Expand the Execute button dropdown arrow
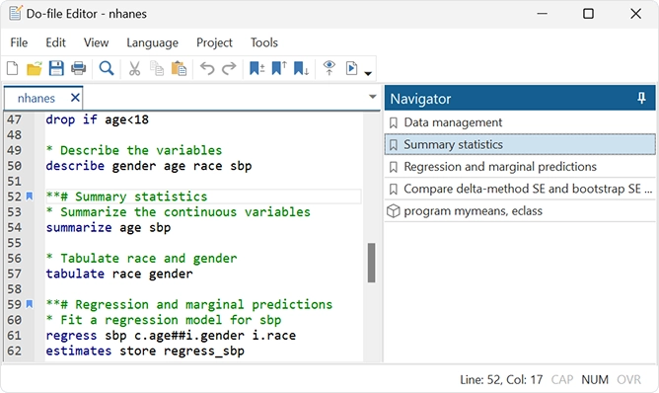This screenshot has height=393, width=659. point(368,74)
